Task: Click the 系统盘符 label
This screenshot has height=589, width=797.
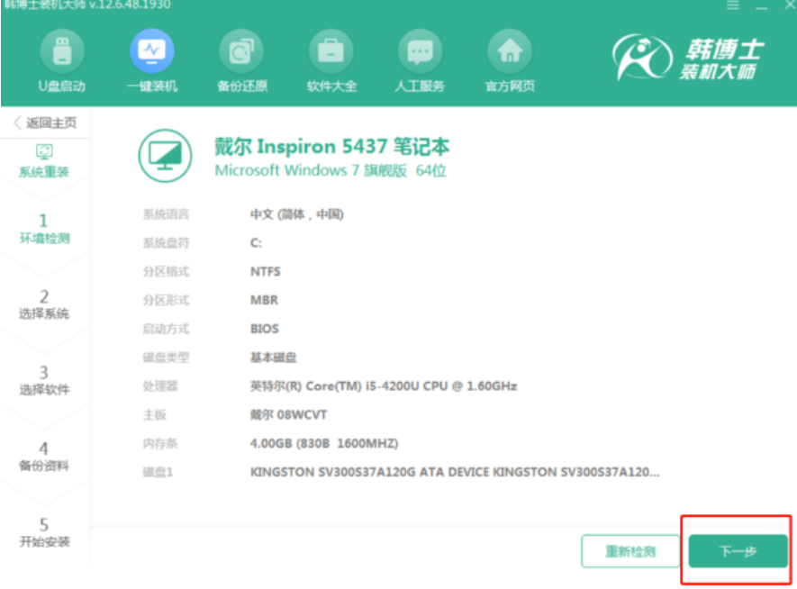Action: coord(166,243)
